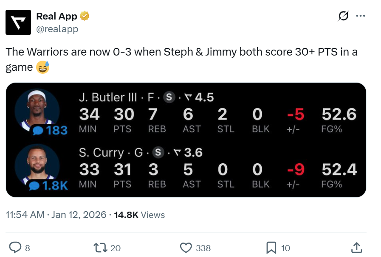Click Steph Curry's player headshot
Screen dimensions: 381x257
coord(36,163)
